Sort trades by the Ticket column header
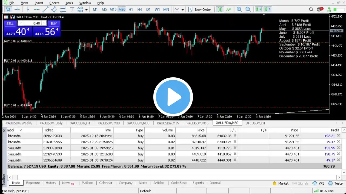This screenshot has width=346, height=194. tap(56, 130)
